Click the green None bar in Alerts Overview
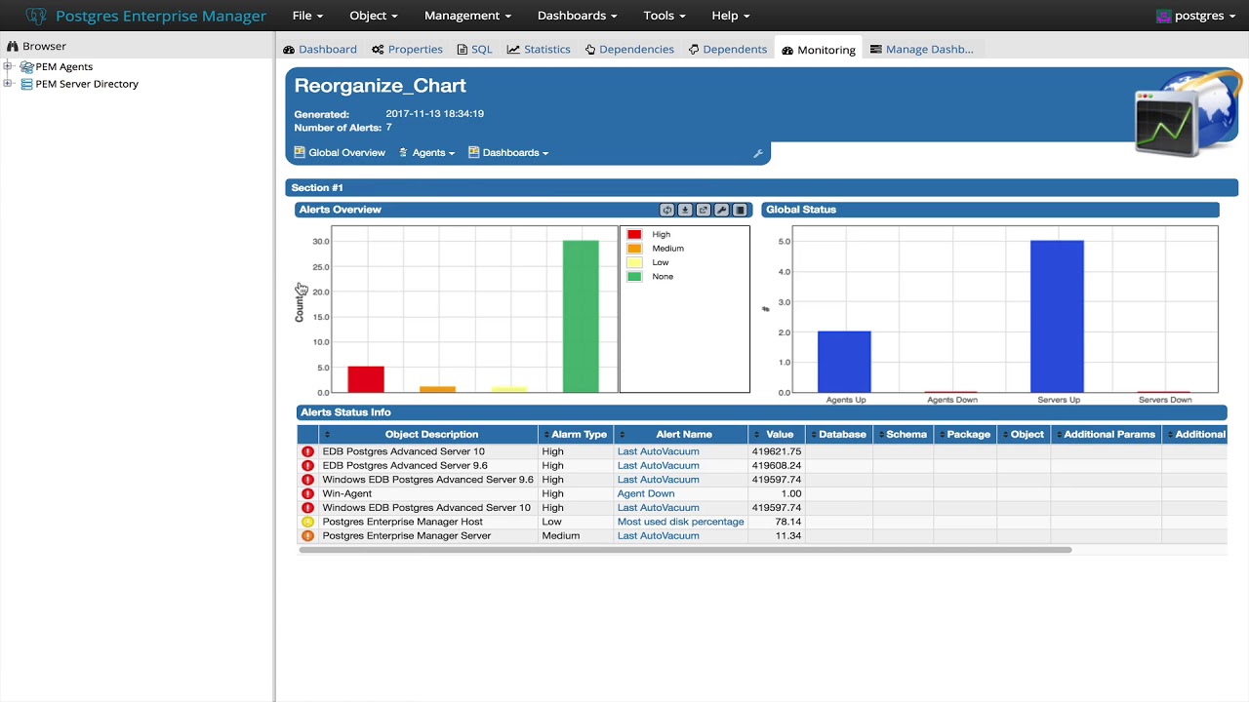1249x702 pixels. (x=581, y=317)
